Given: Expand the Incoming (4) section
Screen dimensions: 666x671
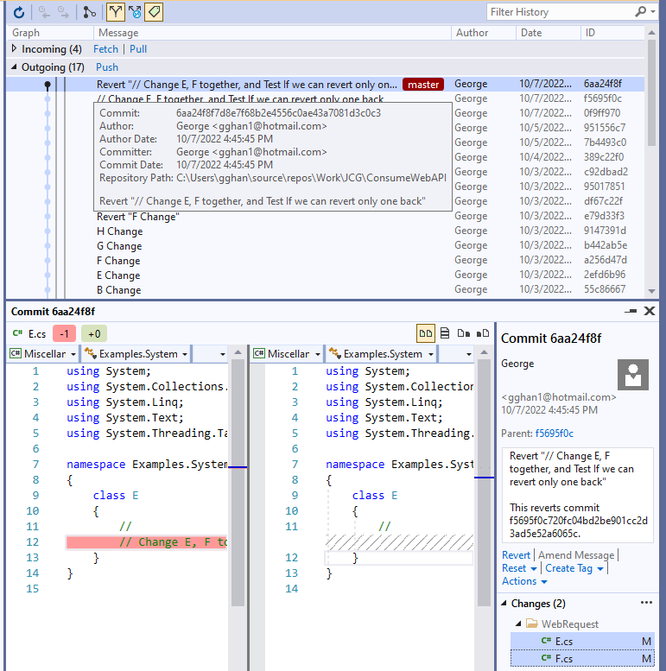Looking at the screenshot, I should pyautogui.click(x=15, y=49).
